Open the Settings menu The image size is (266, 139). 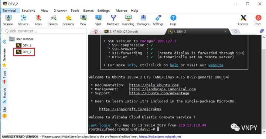click(103, 10)
